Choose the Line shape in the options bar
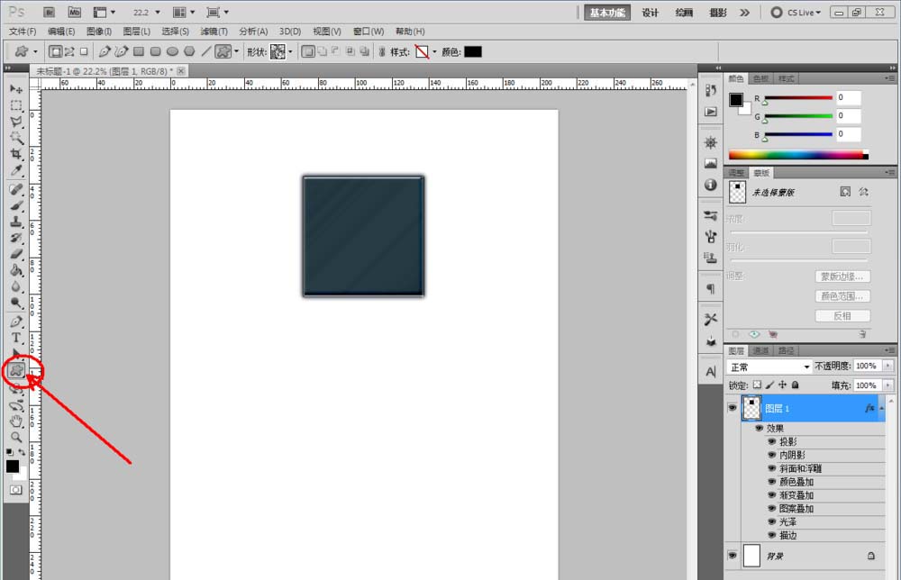Viewport: 901px width, 580px height. point(205,52)
